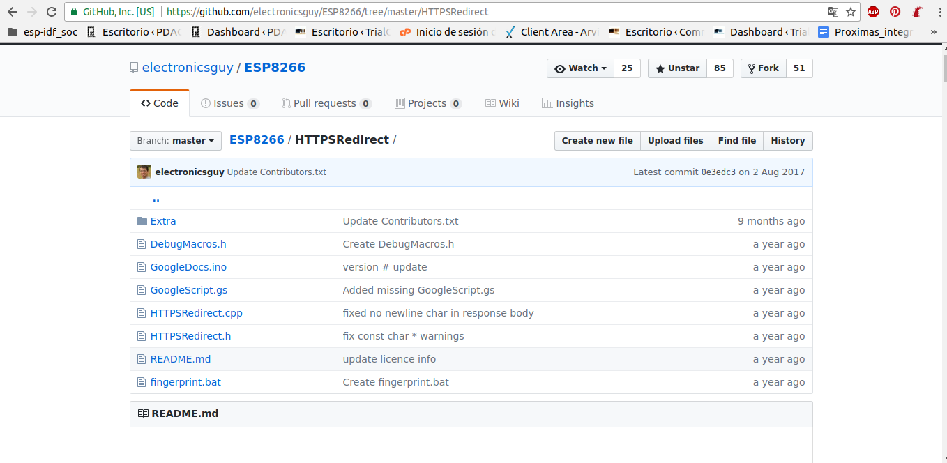Open the esp-idf_soc bookmark folder
The height and width of the screenshot is (463, 947).
(x=43, y=32)
